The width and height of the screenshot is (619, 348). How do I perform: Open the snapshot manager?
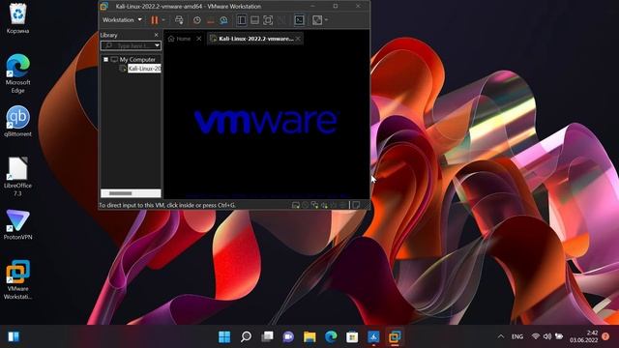click(x=223, y=20)
